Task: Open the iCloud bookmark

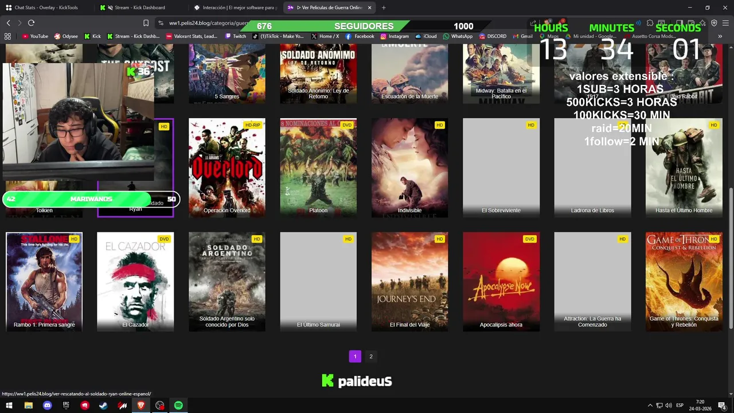Action: [426, 36]
